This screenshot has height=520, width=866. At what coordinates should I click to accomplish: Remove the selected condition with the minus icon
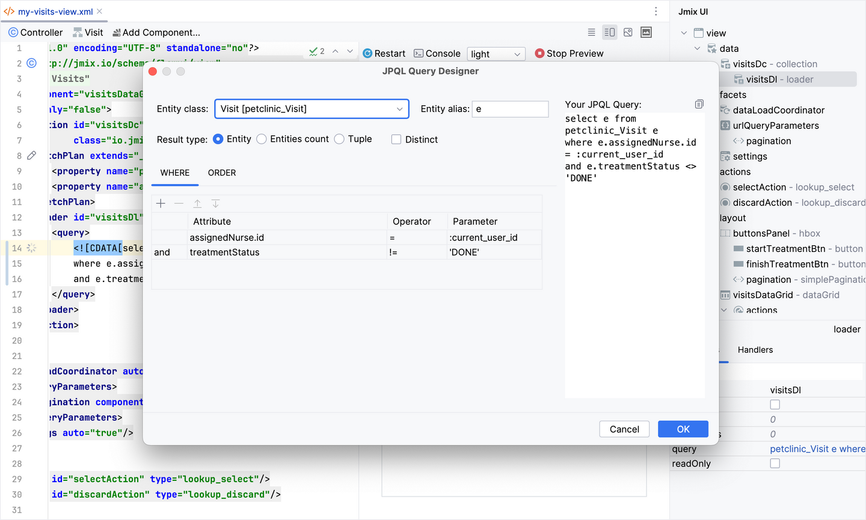179,204
